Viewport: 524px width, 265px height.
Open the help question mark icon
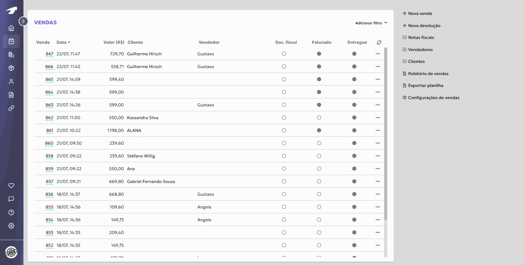click(11, 212)
